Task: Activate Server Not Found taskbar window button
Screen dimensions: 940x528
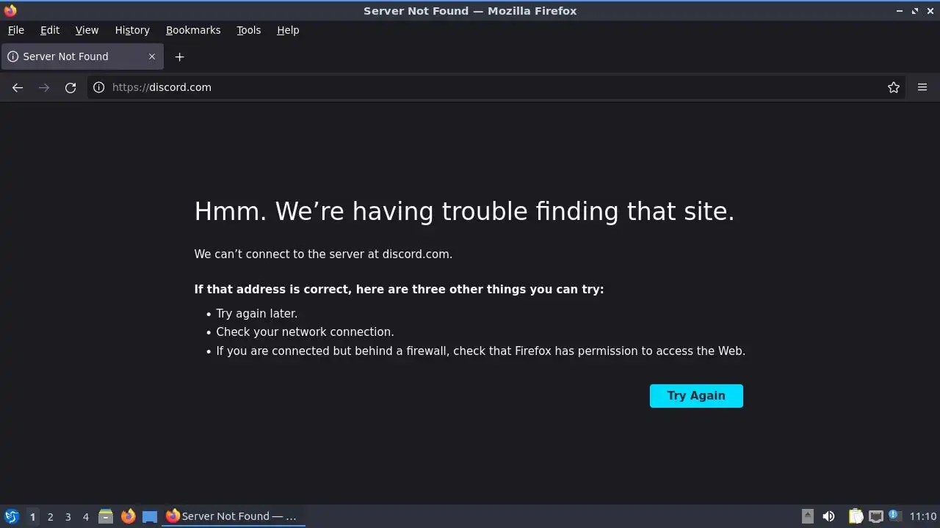Action: click(234, 516)
